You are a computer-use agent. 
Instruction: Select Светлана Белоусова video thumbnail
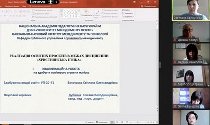click(x=191, y=10)
